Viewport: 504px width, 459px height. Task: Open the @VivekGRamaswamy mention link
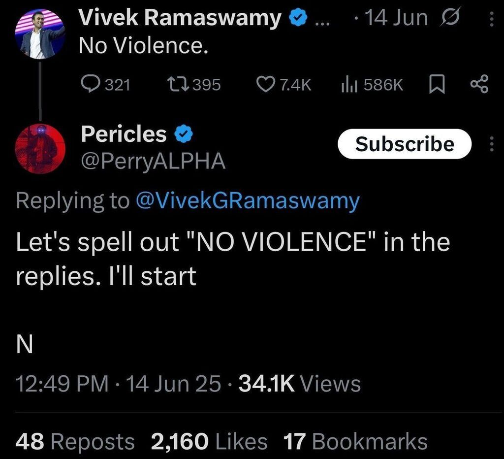[x=247, y=201]
